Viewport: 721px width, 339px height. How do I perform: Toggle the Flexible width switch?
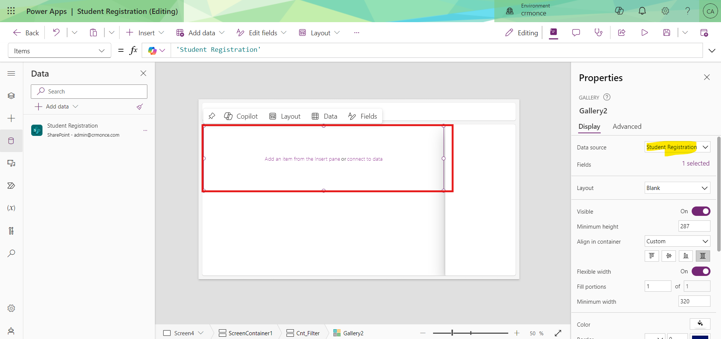(x=701, y=271)
